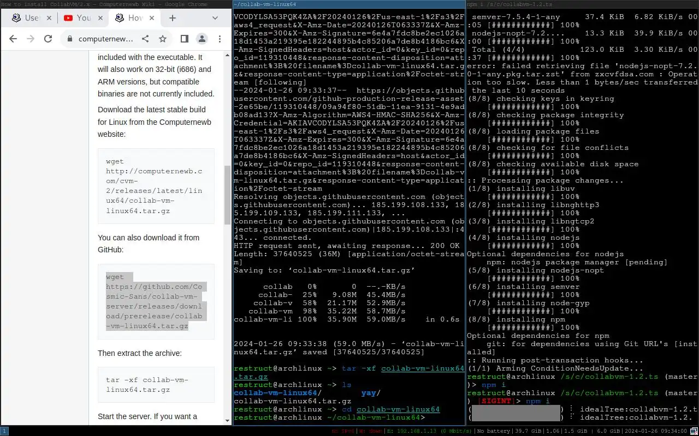699x436 pixels.
Task: Click the Chrome forward navigation arrow
Action: pyautogui.click(x=31, y=39)
